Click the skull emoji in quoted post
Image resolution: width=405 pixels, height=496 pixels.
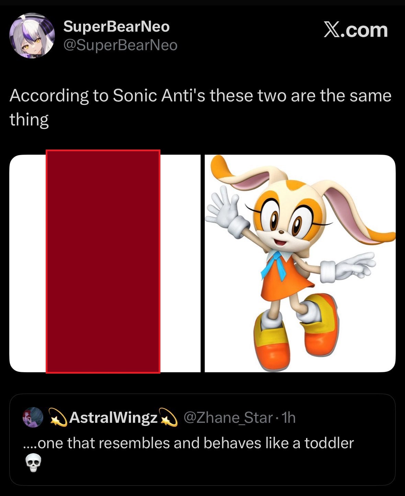[x=33, y=463]
